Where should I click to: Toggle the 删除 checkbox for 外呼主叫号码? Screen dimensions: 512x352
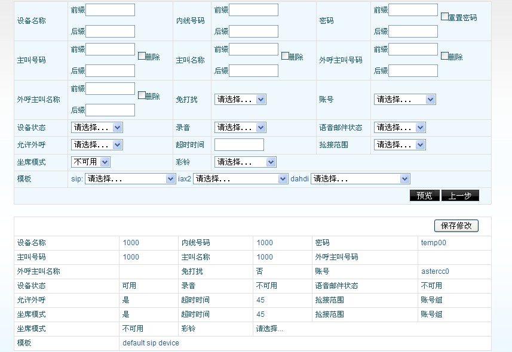click(445, 56)
